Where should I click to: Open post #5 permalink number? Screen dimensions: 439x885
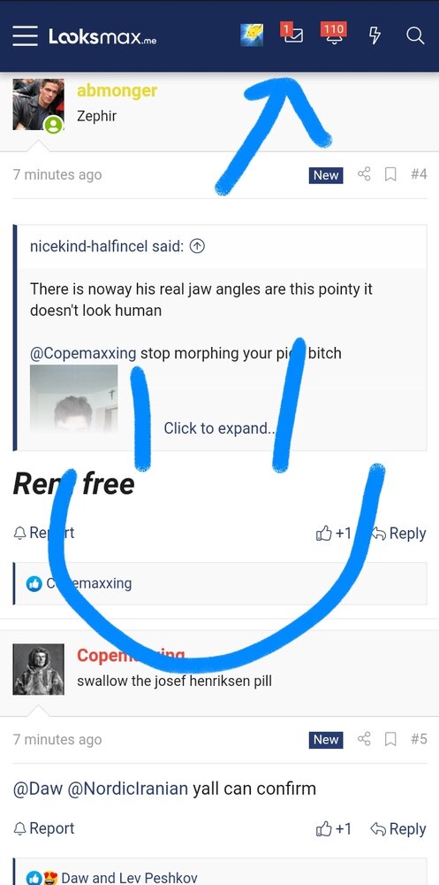point(419,739)
